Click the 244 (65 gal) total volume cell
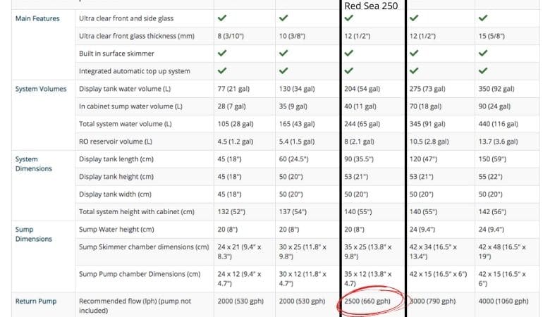The width and height of the screenshot is (550, 317). click(362, 124)
